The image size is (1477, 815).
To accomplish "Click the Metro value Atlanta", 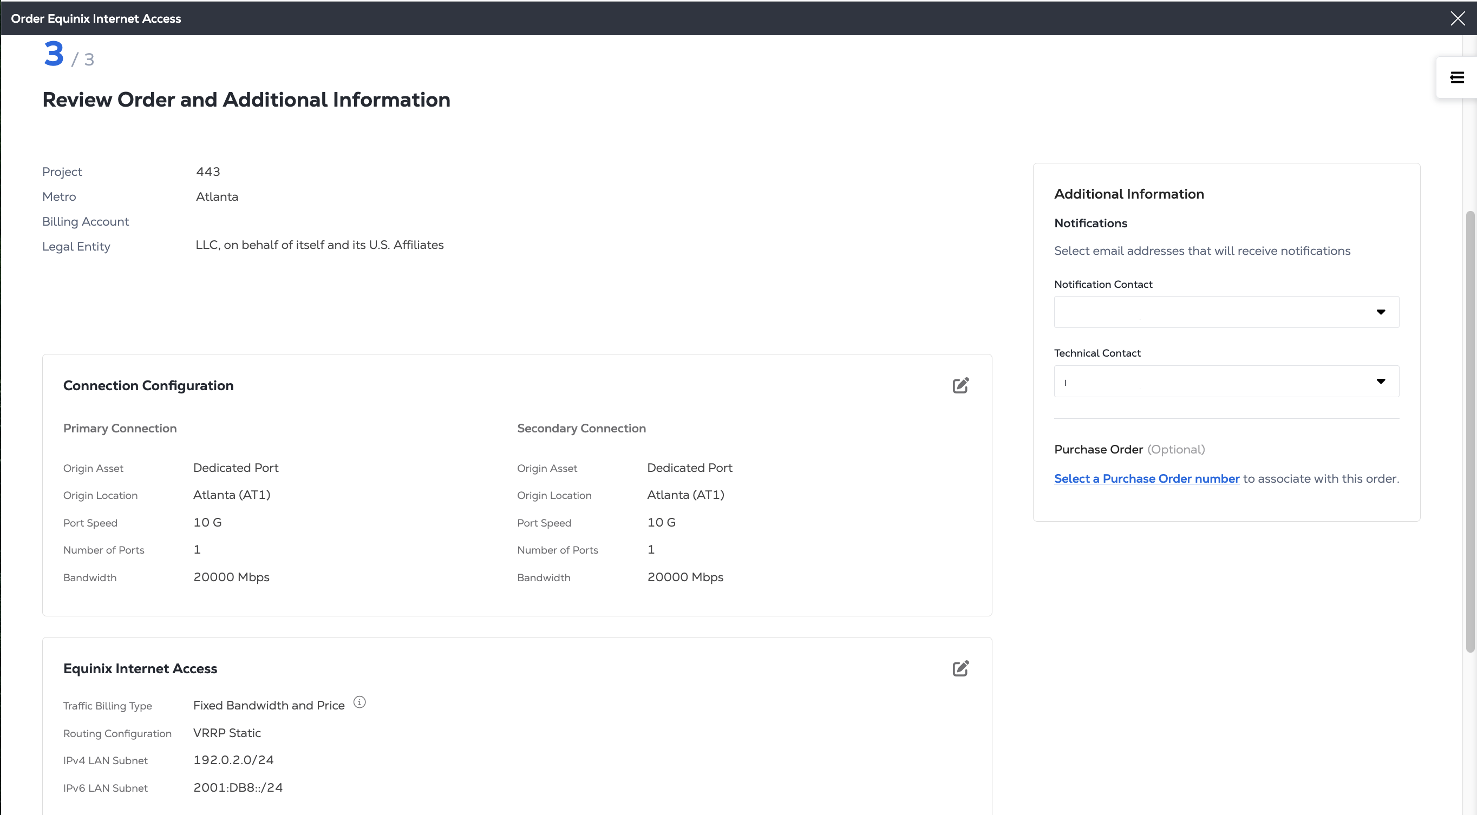I will coord(217,196).
